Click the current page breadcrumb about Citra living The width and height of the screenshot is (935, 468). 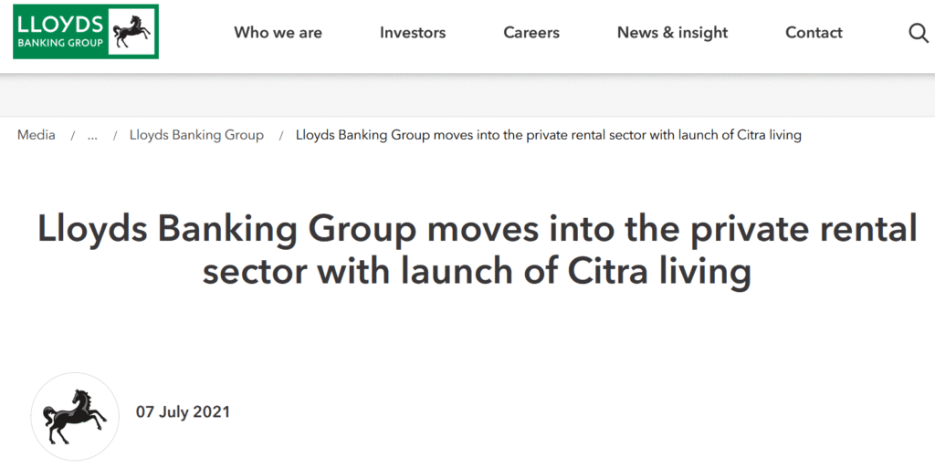point(549,135)
